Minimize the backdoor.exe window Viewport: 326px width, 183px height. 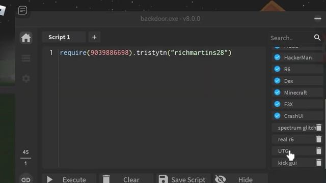[x=318, y=19]
